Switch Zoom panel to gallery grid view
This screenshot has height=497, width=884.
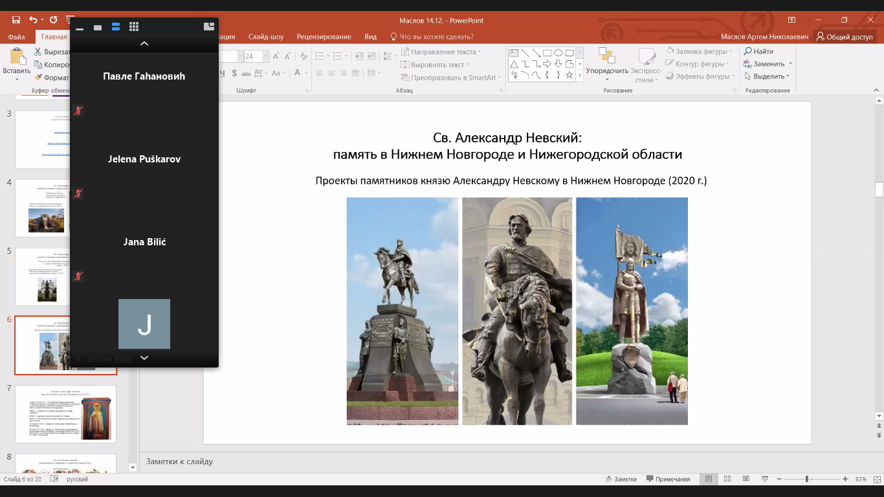pos(134,27)
